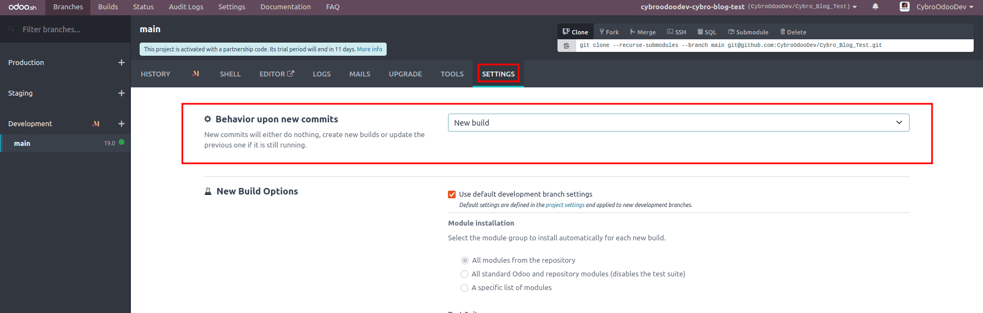
Task: Click the New Build Options flask icon
Action: pos(208,191)
